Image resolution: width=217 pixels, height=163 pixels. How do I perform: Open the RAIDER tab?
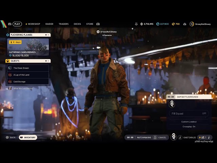point(49,24)
